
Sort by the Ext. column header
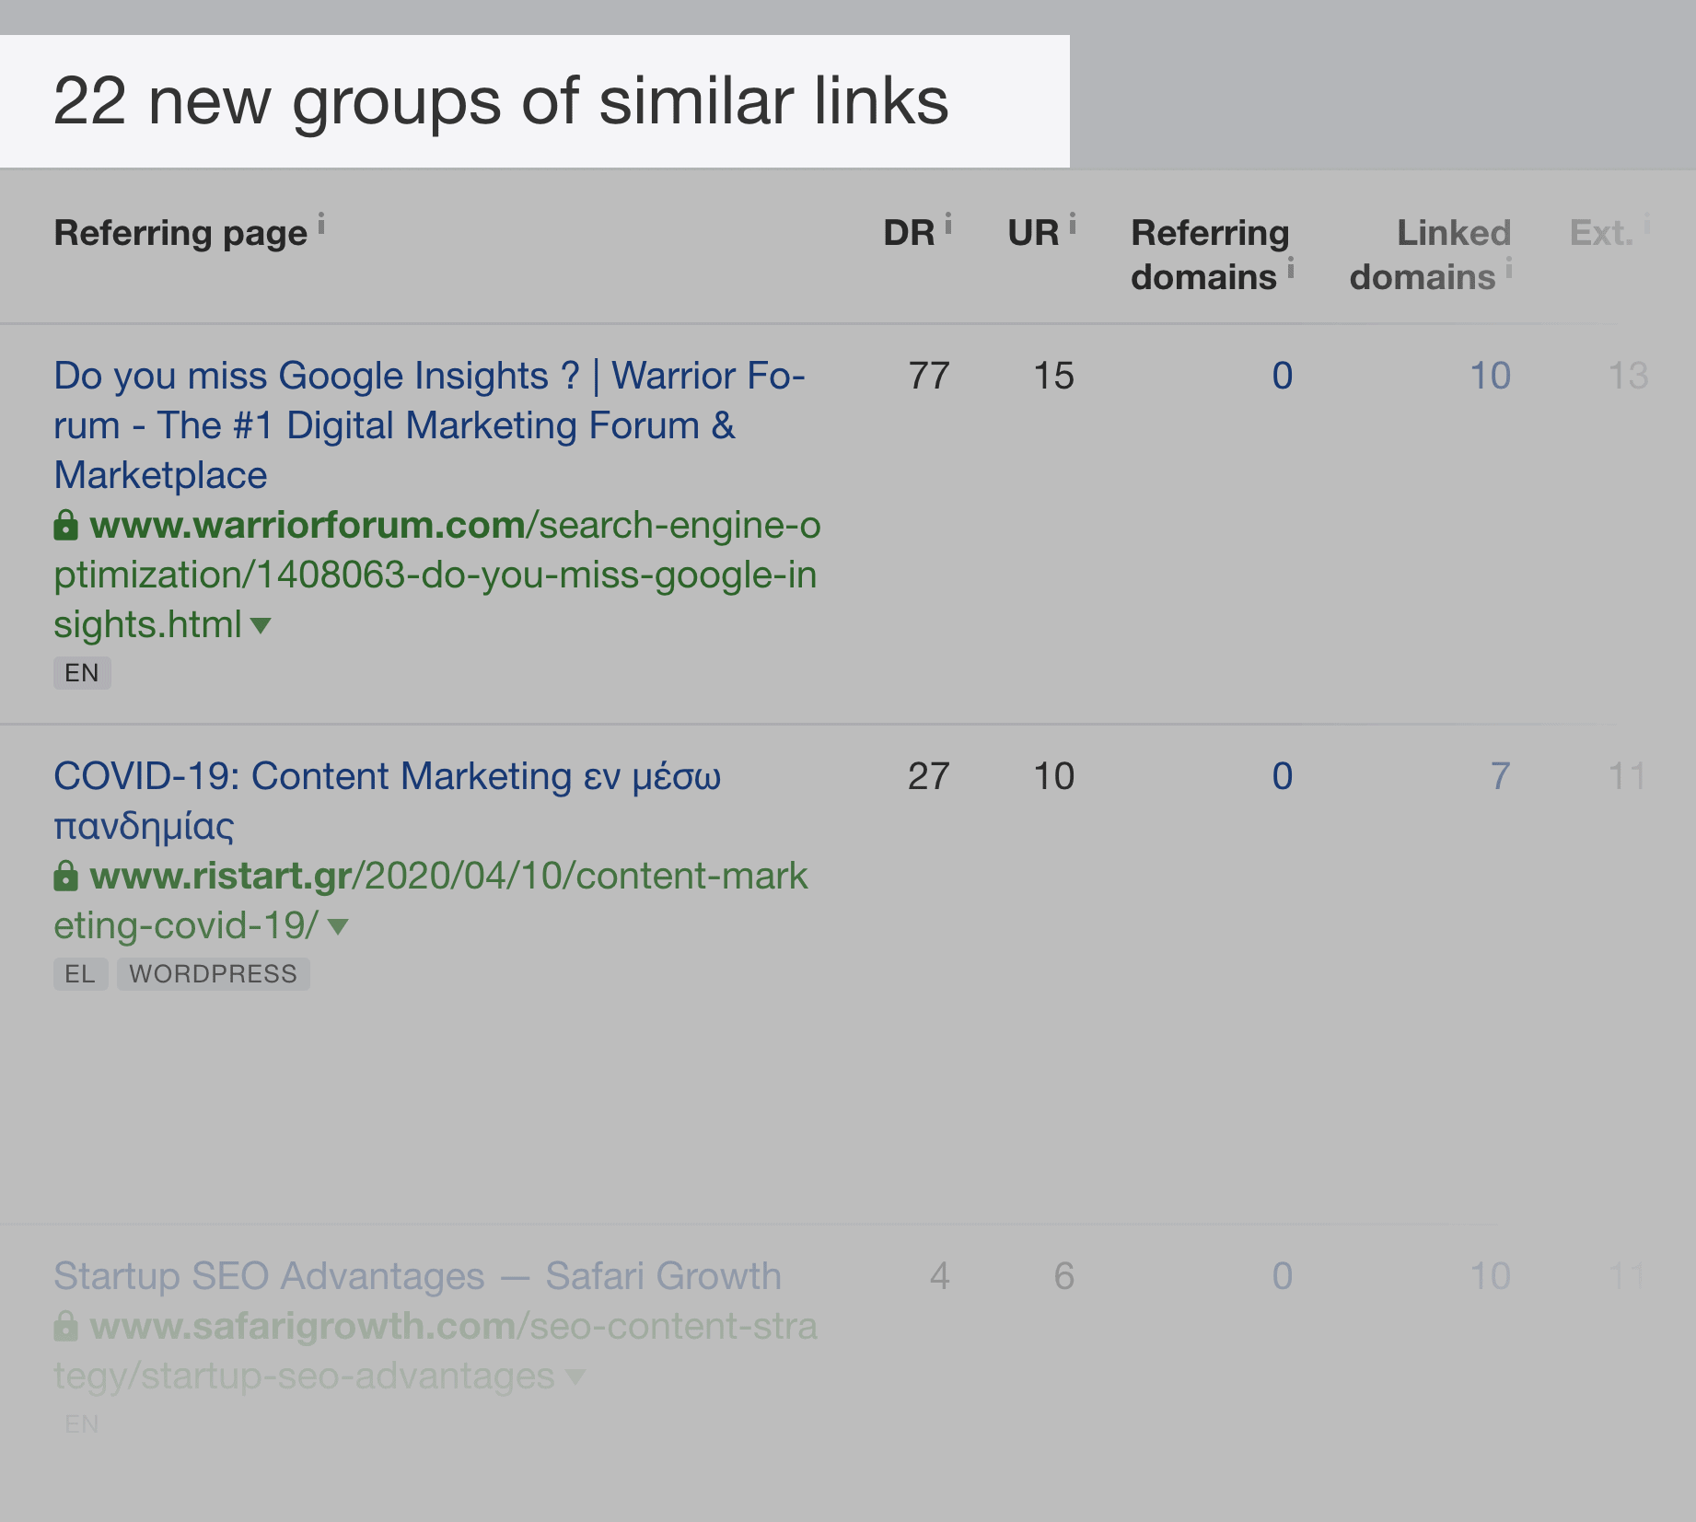1601,233
